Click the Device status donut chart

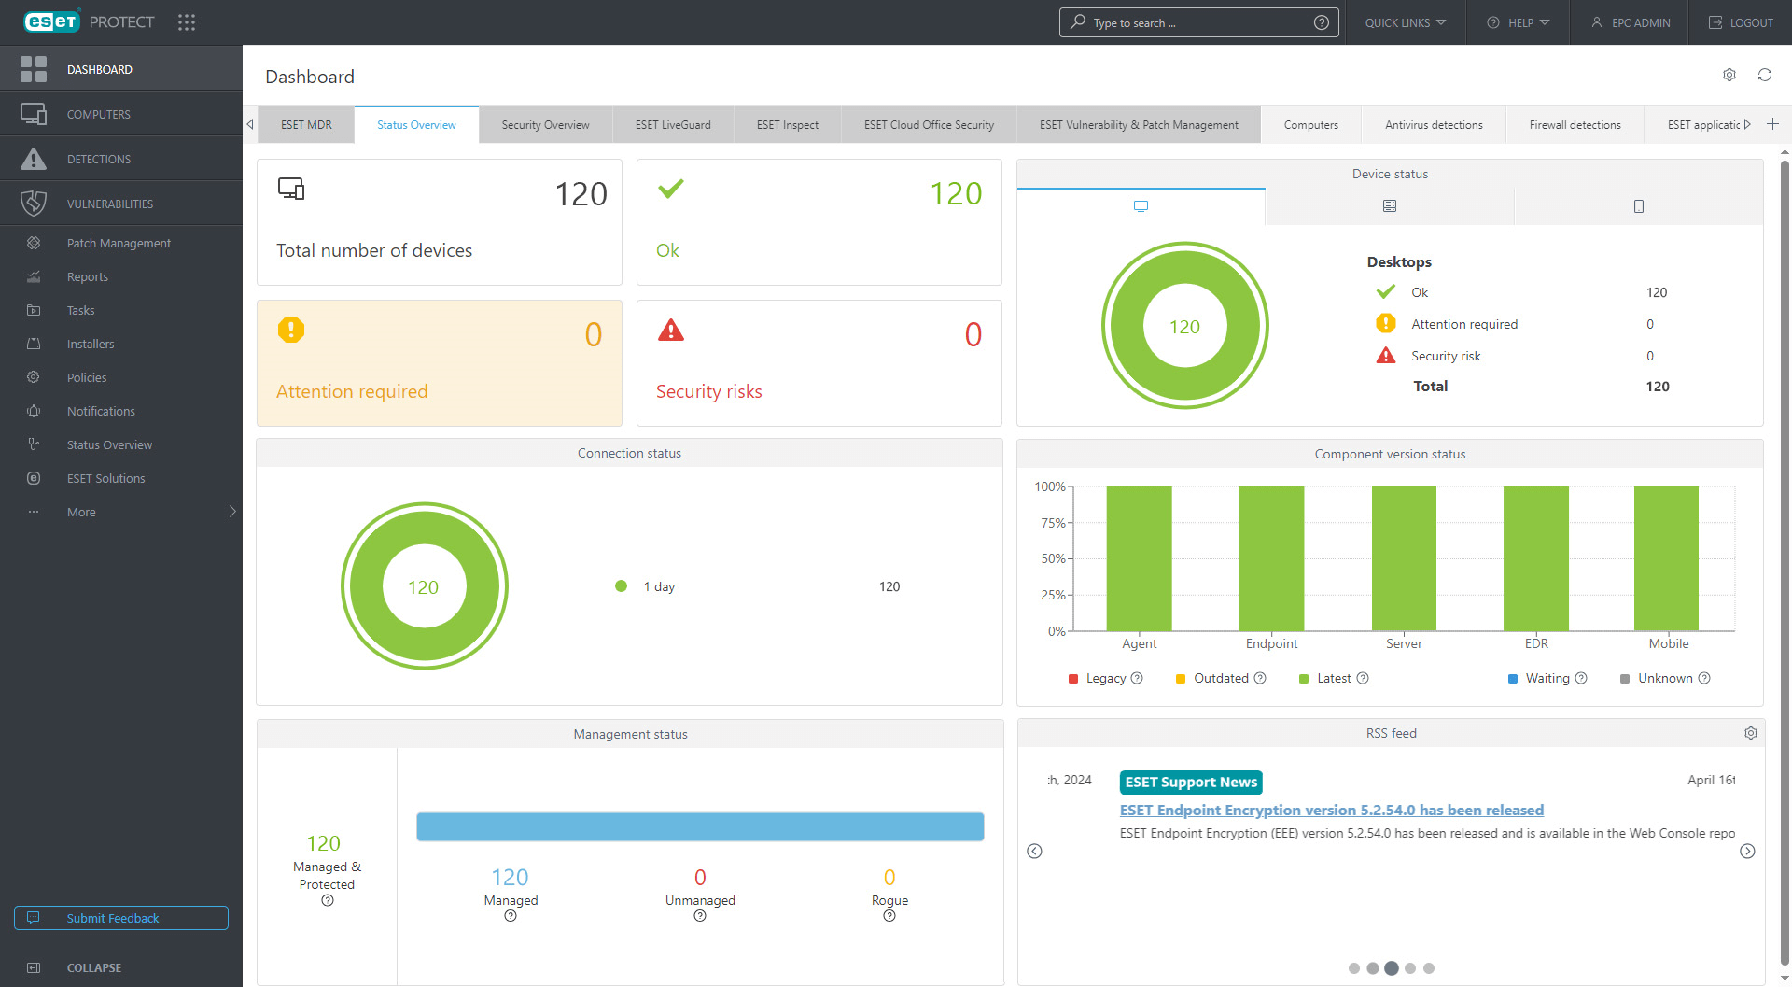pos(1185,326)
